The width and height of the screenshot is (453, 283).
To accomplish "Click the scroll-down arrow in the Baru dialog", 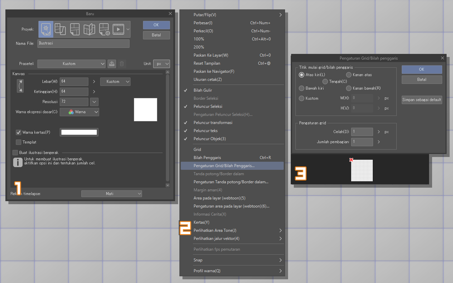I will (x=168, y=185).
